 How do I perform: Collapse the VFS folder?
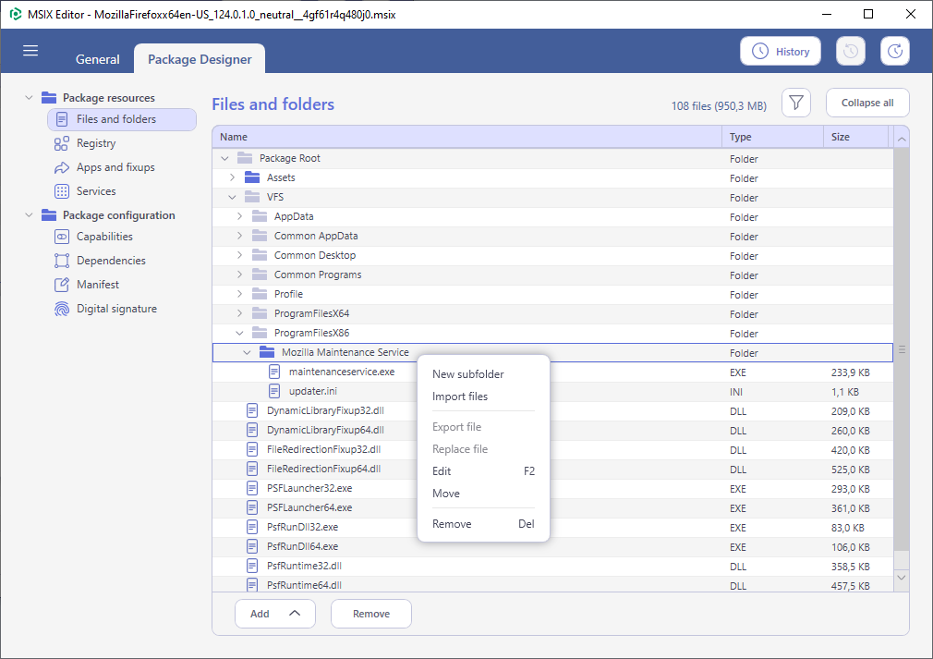pos(232,197)
